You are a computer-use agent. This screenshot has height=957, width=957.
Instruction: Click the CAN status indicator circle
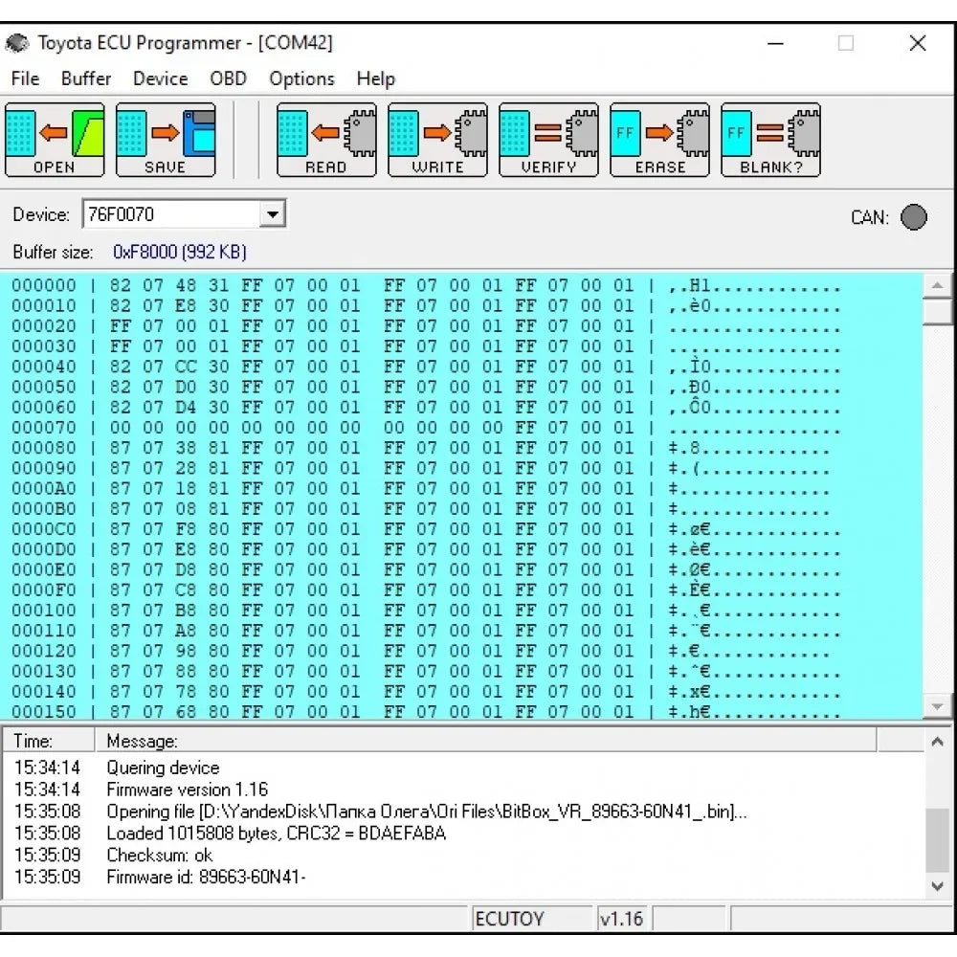[914, 217]
